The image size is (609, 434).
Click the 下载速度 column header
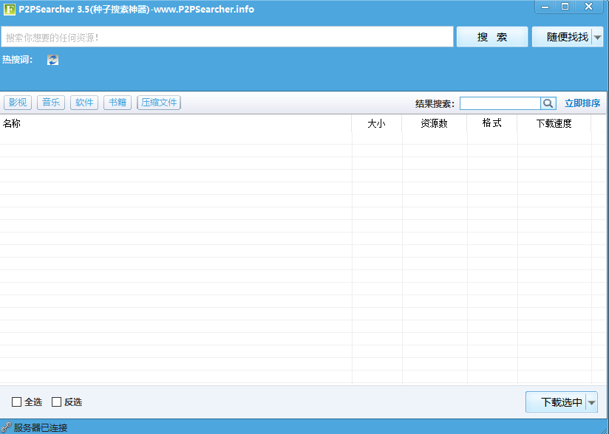pyautogui.click(x=553, y=123)
